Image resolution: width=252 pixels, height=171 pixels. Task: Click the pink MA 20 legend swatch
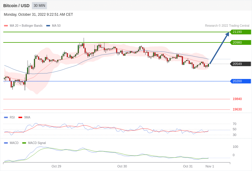6,26
